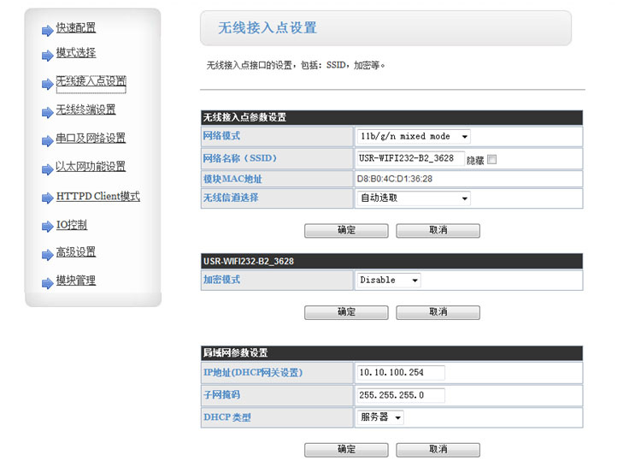Click the arrow icon next to 无线终端设置

pyautogui.click(x=47, y=112)
